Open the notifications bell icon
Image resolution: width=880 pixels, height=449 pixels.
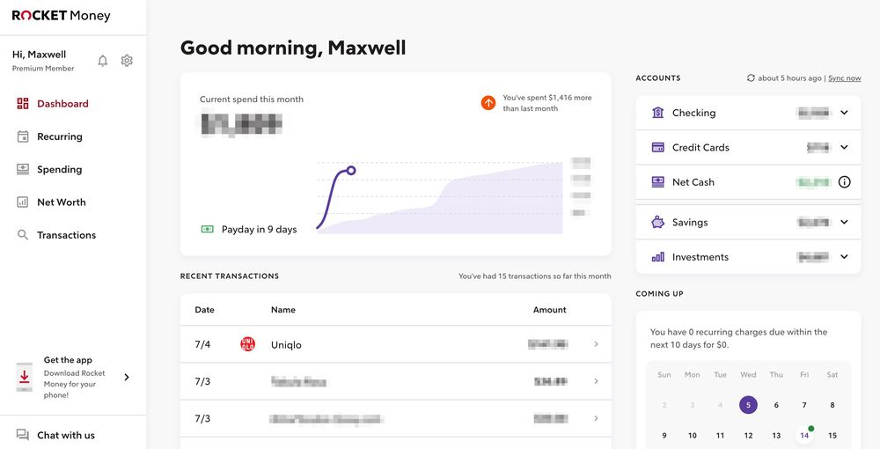click(103, 61)
